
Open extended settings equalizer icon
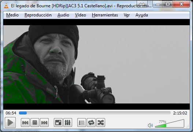point(68,122)
